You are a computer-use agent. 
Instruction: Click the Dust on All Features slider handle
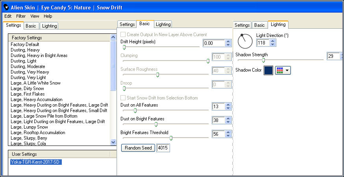(x=135, y=111)
